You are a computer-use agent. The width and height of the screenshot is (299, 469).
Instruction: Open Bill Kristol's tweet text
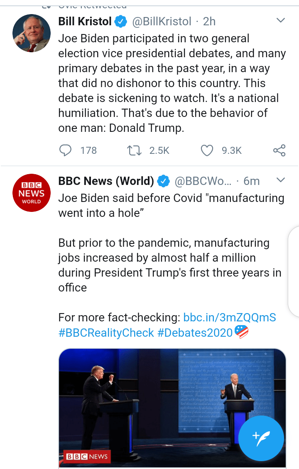[x=172, y=83]
